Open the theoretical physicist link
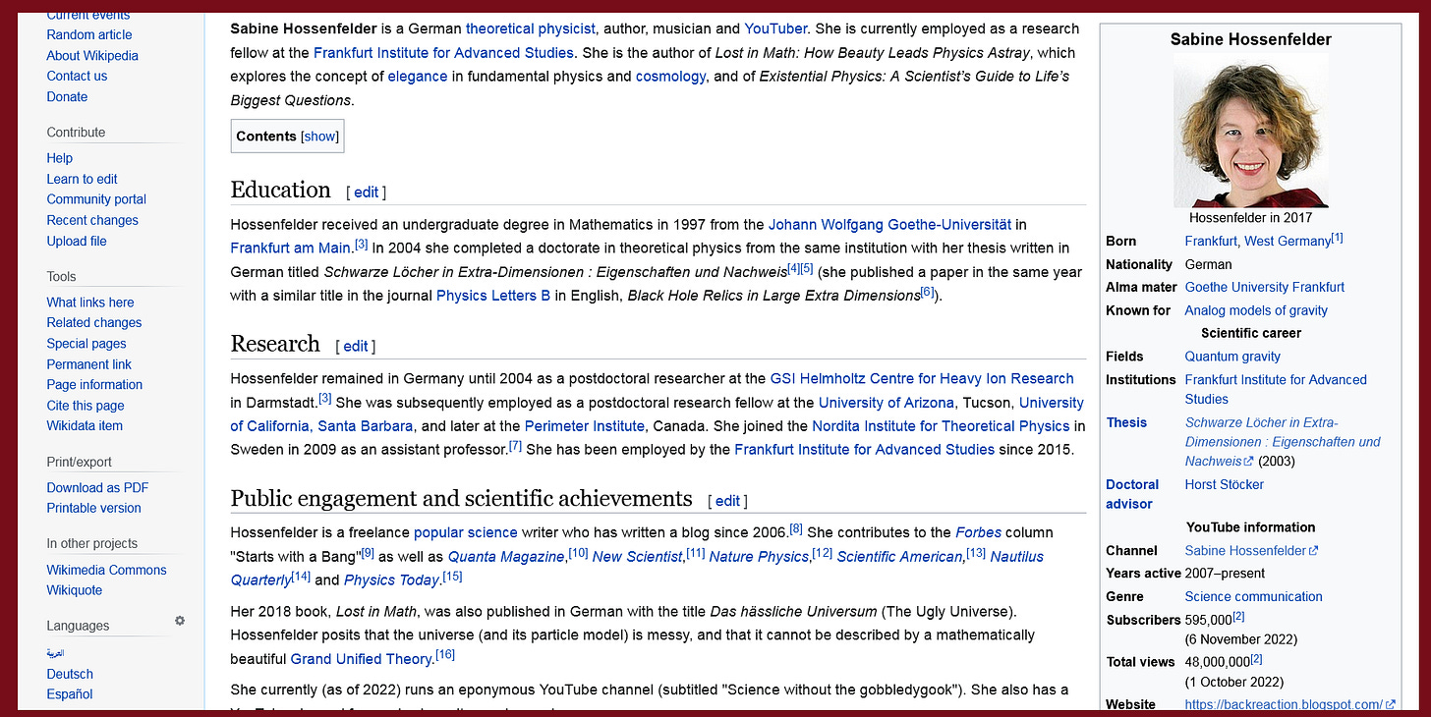Screen dimensions: 1431x717 pos(530,28)
